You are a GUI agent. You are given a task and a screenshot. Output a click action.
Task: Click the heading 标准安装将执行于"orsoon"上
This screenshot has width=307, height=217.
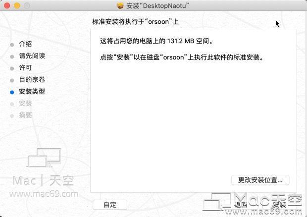click(x=135, y=21)
